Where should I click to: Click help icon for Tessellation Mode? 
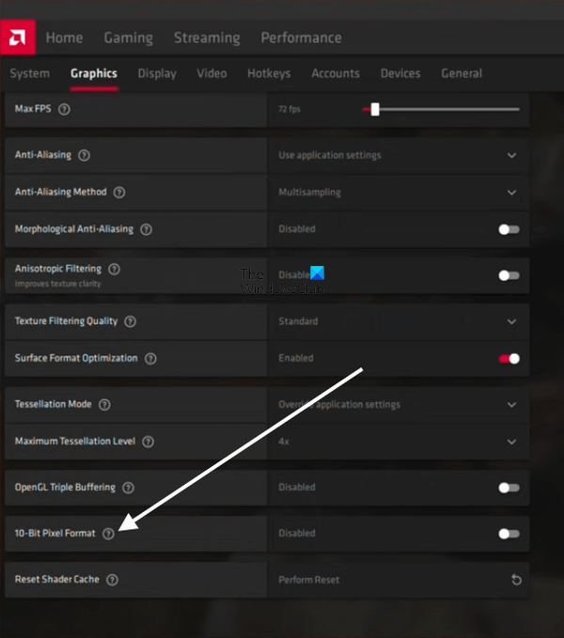[104, 404]
